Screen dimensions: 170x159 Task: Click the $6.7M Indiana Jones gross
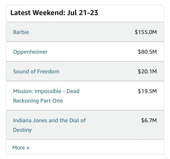click(x=149, y=120)
